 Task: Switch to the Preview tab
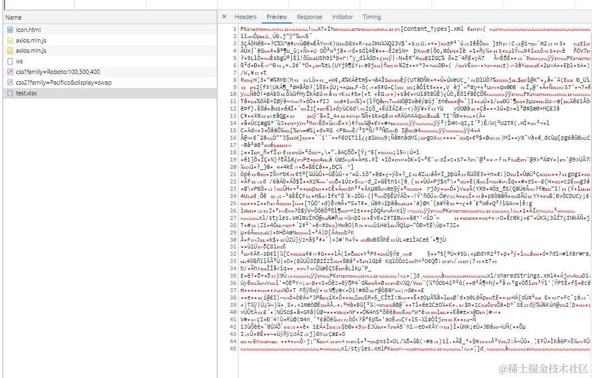tap(277, 17)
